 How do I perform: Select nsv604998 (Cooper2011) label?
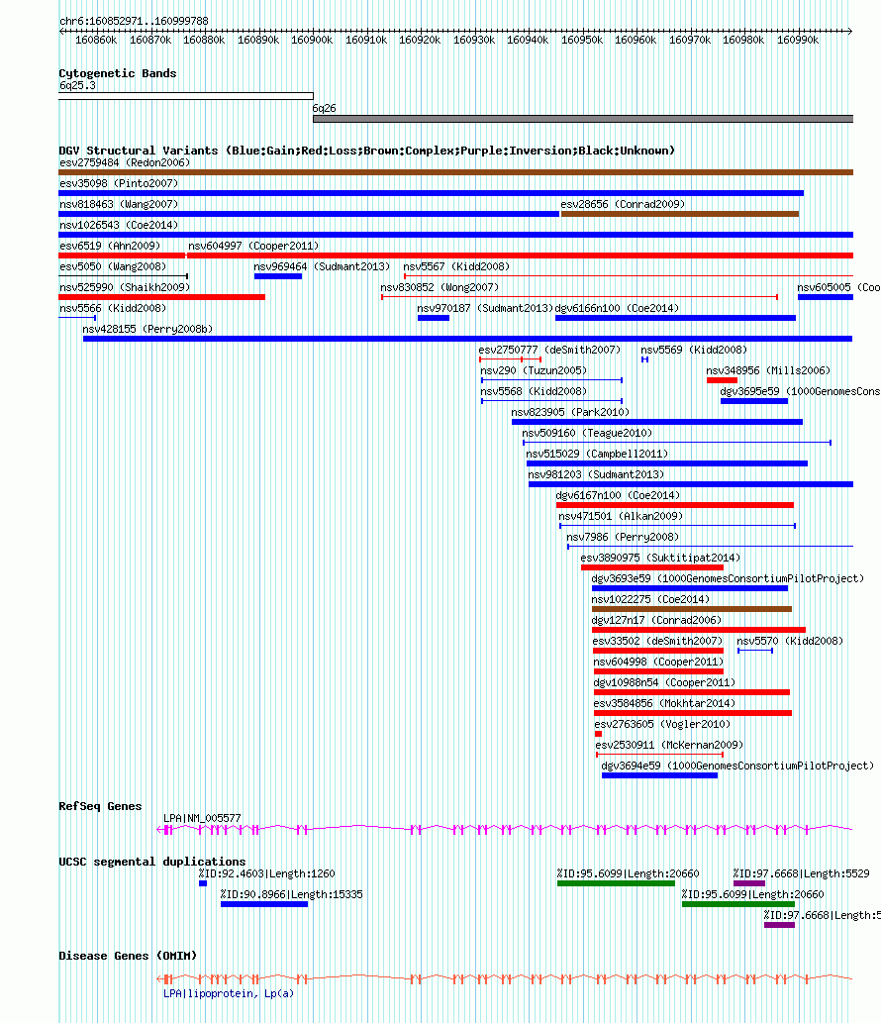coord(658,664)
